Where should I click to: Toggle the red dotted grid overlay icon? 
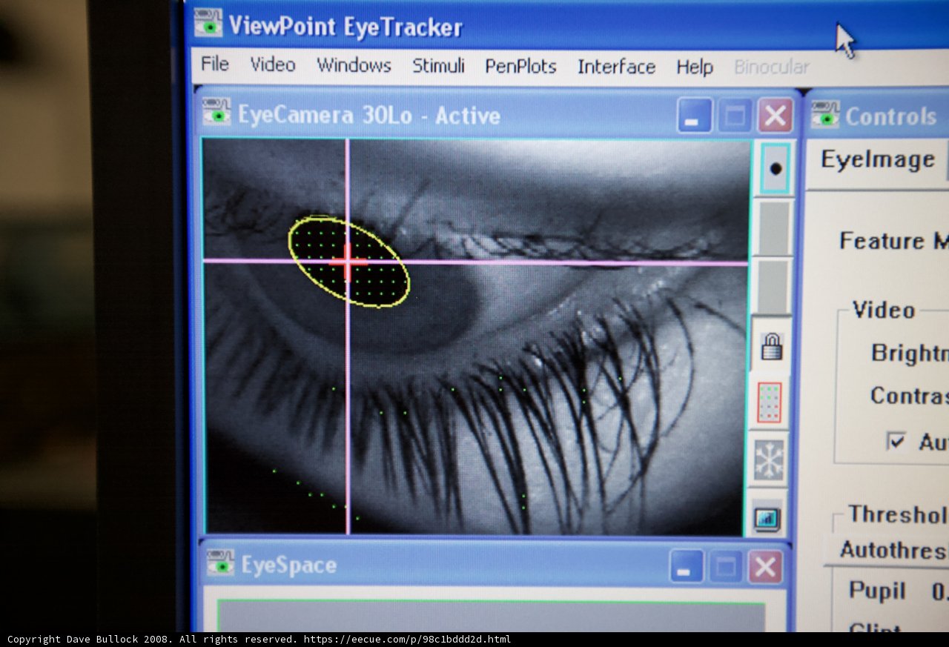(x=770, y=402)
